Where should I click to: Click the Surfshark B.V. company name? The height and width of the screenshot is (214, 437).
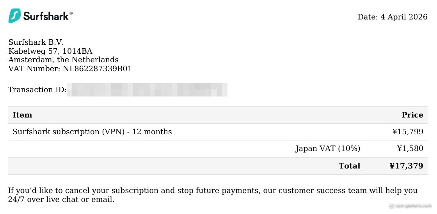coord(36,42)
